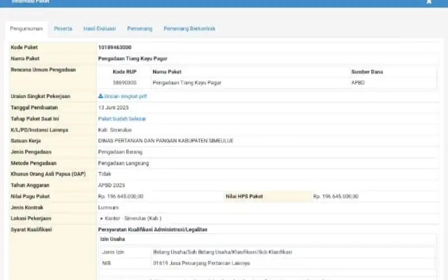Click the Nilai HPS Paket amount
Image resolution: width=448 pixels, height=280 pixels.
point(335,197)
